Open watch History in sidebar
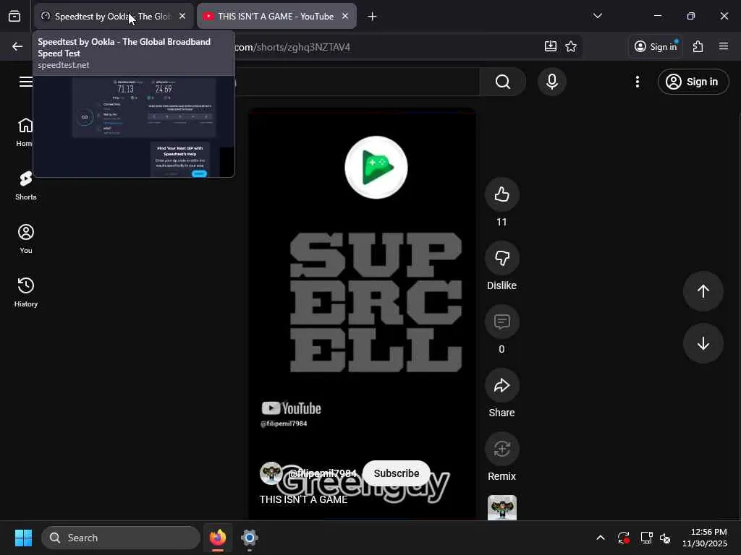The height and width of the screenshot is (555, 741). 25,293
